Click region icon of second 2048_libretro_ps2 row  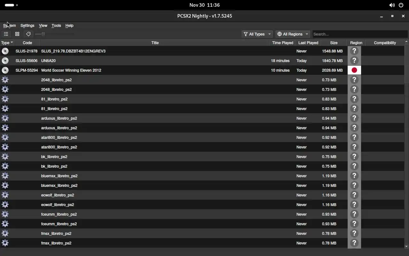354,89
